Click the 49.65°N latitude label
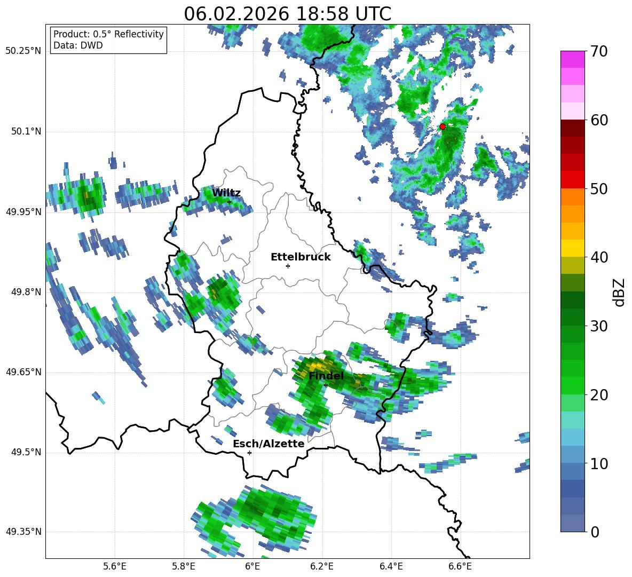632x577 pixels. coord(23,372)
